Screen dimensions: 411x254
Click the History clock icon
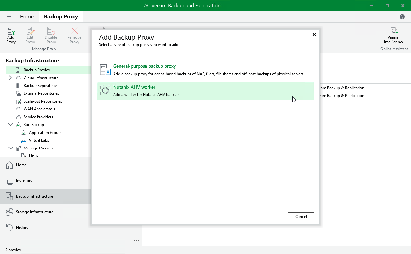click(x=10, y=228)
